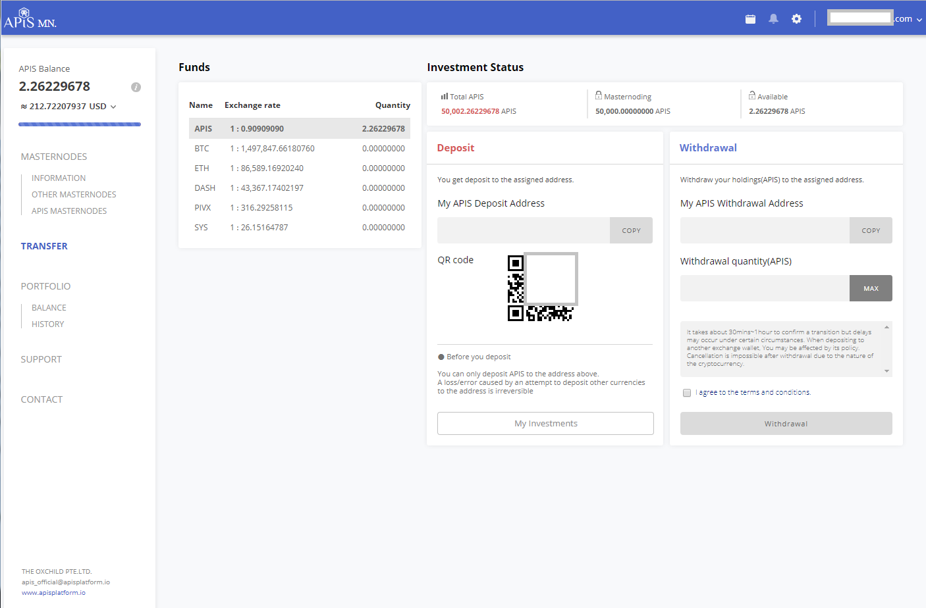The height and width of the screenshot is (608, 926).
Task: Click the Exchange rate column header
Action: [252, 105]
